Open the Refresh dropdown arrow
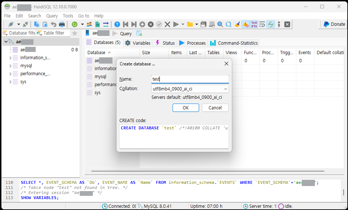Screen dimensions: 348x210 click(82, 24)
